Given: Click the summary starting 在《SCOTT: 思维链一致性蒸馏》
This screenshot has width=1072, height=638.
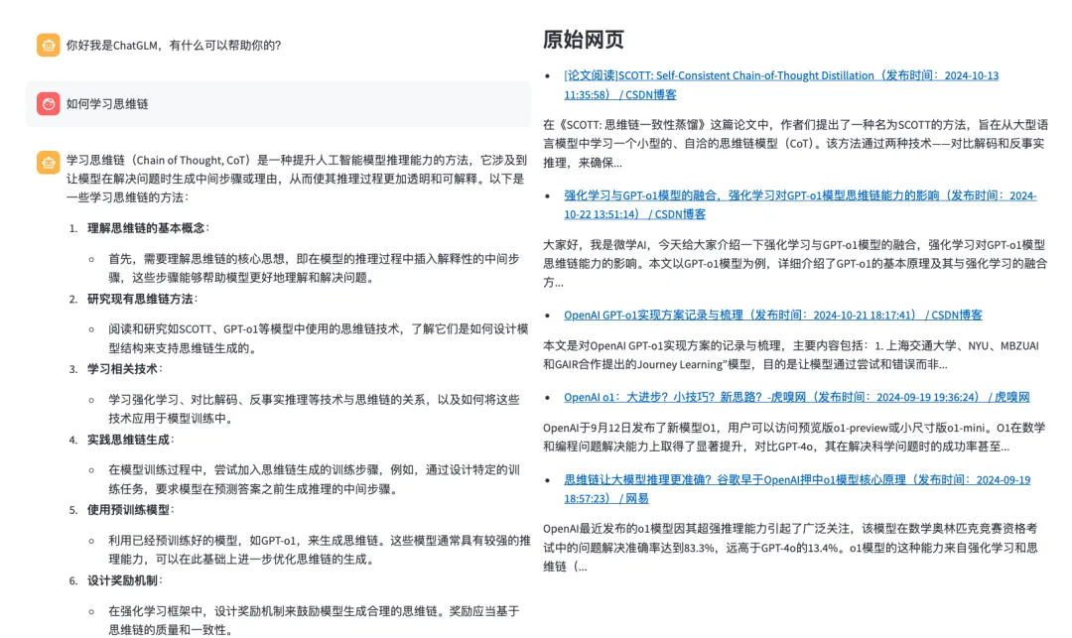Looking at the screenshot, I should point(796,144).
